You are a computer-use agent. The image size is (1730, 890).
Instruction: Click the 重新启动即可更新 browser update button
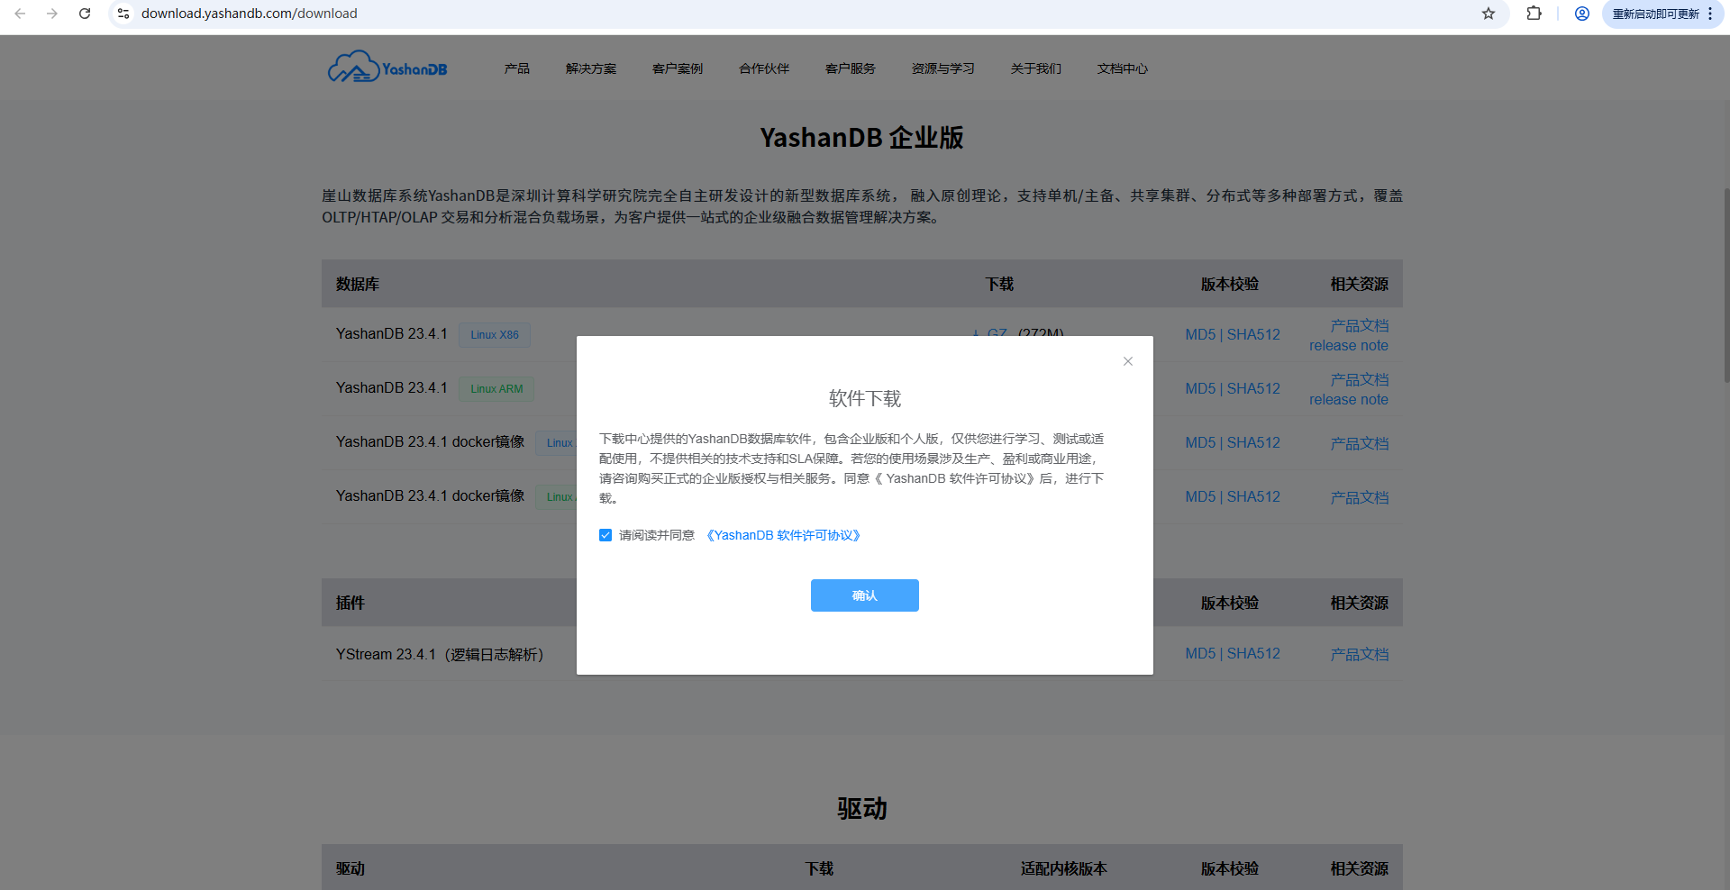point(1656,14)
